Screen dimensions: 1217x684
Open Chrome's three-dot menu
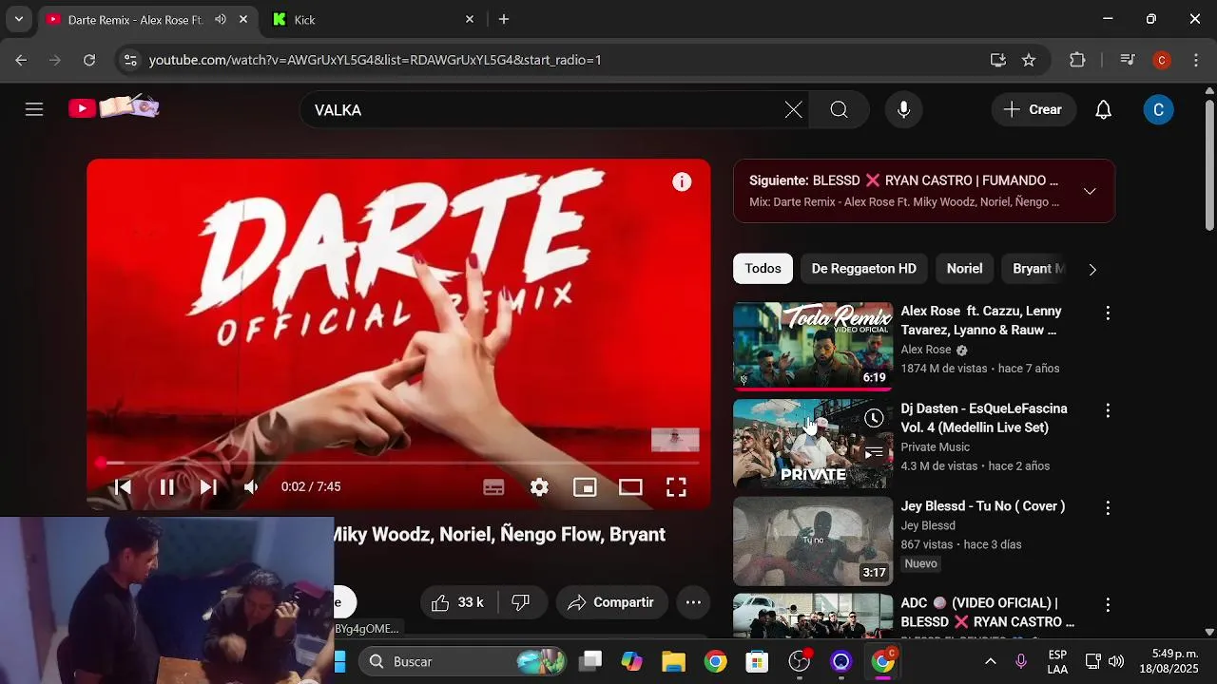coord(1195,60)
